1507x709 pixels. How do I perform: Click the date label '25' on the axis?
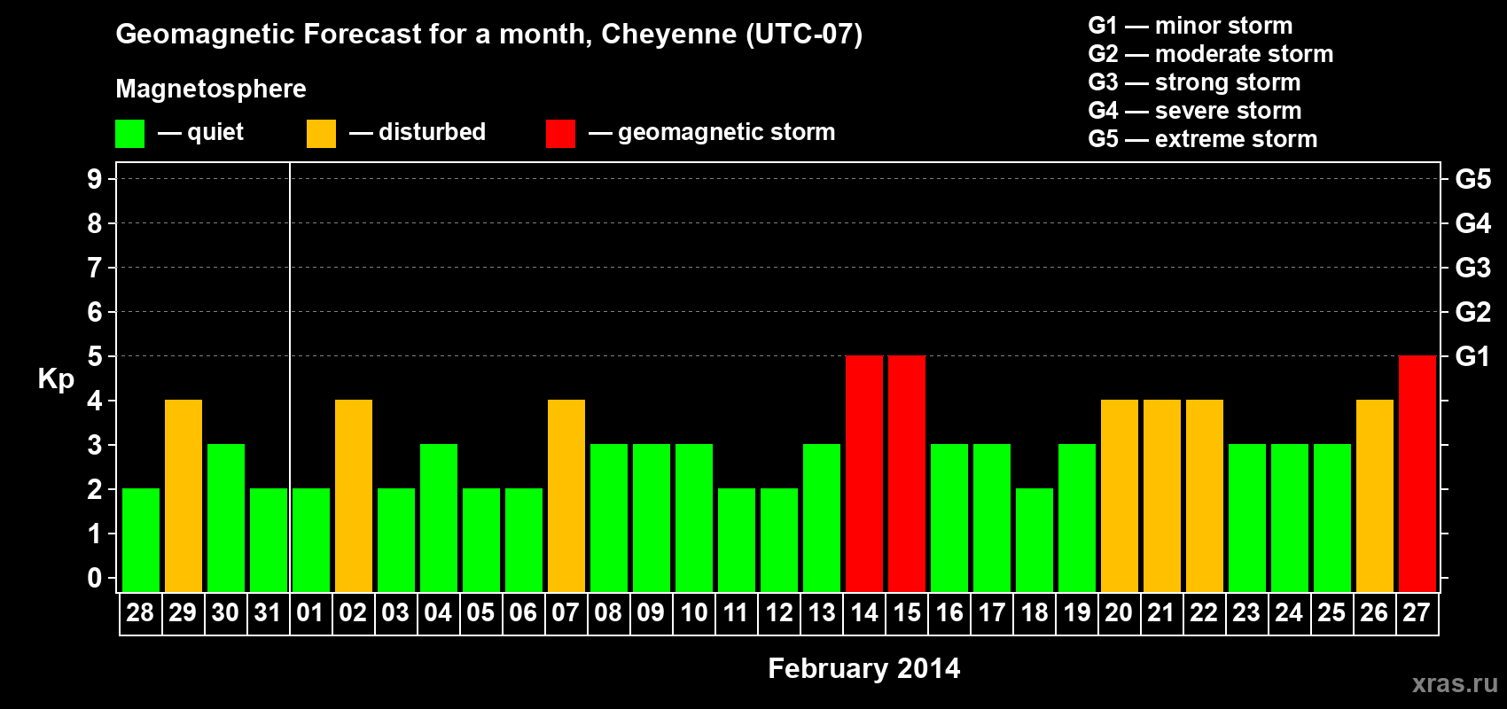coord(1331,613)
